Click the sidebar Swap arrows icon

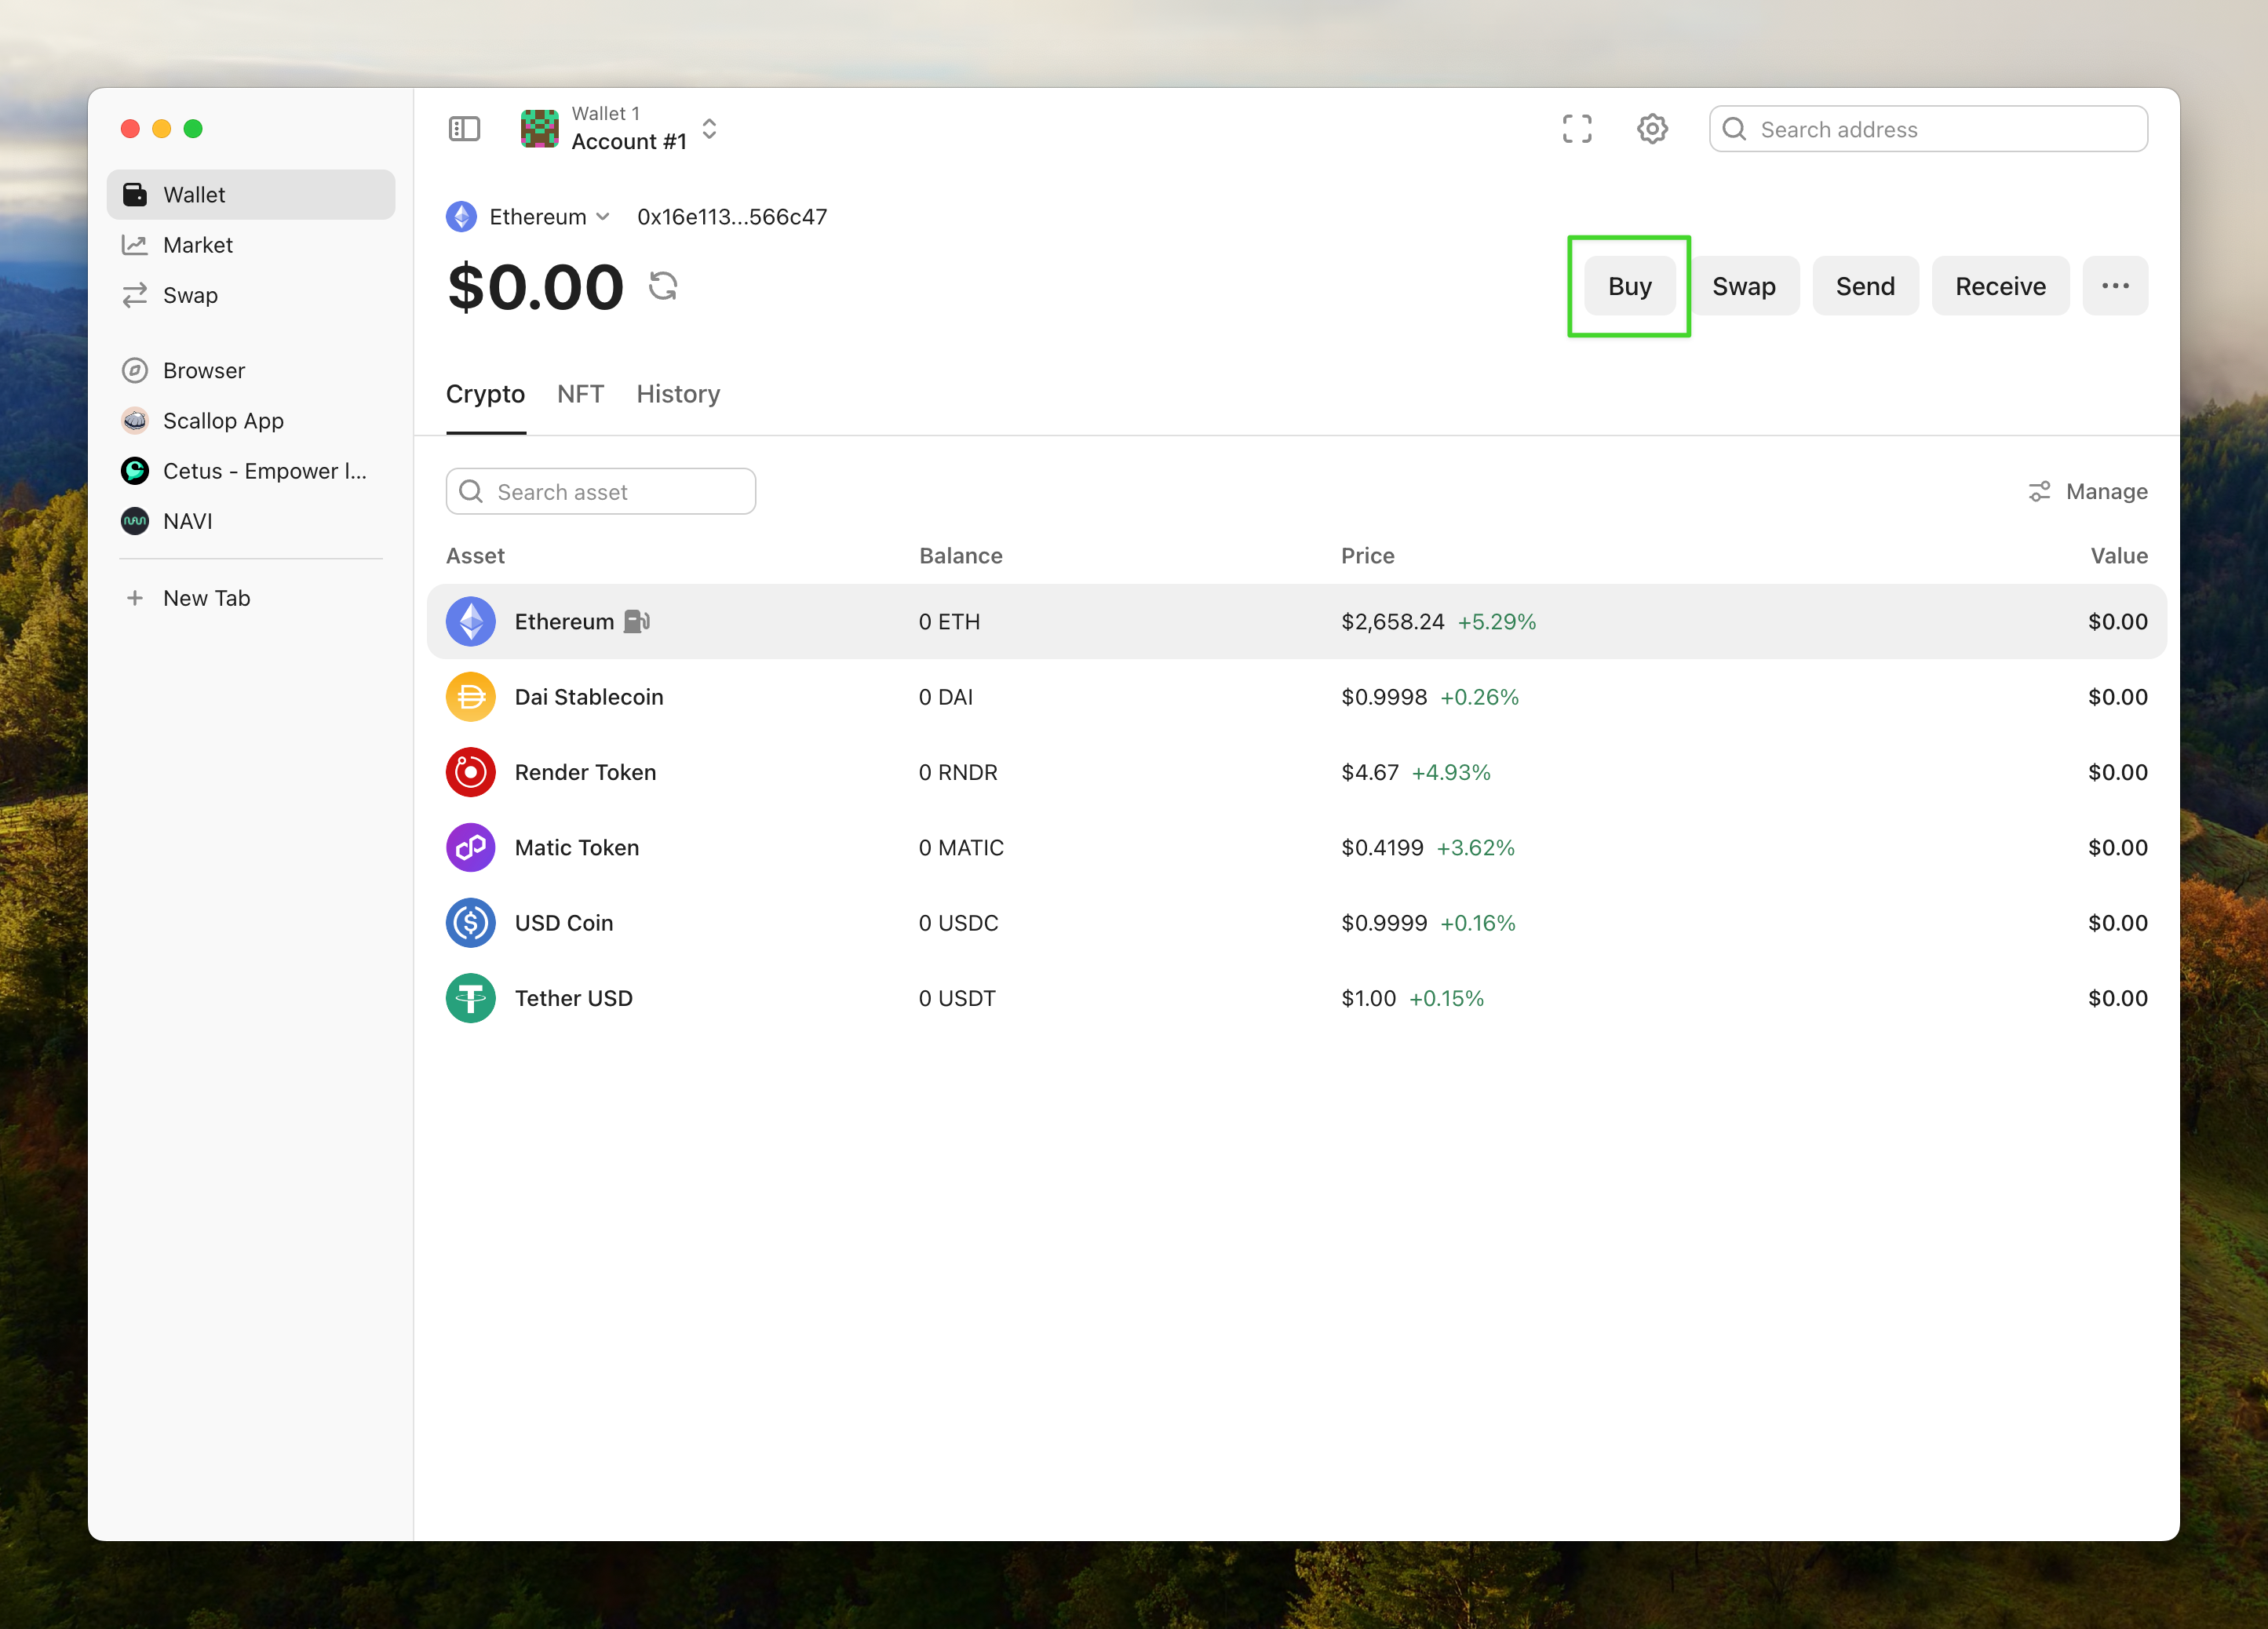click(135, 295)
